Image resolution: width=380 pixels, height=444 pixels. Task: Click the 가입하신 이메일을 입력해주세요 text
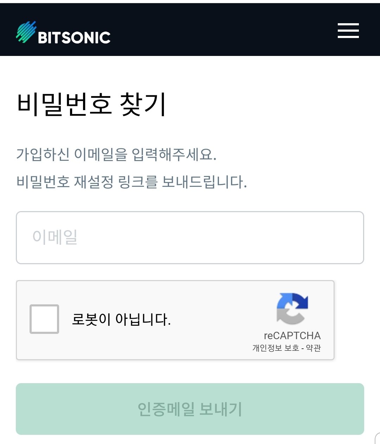(116, 154)
